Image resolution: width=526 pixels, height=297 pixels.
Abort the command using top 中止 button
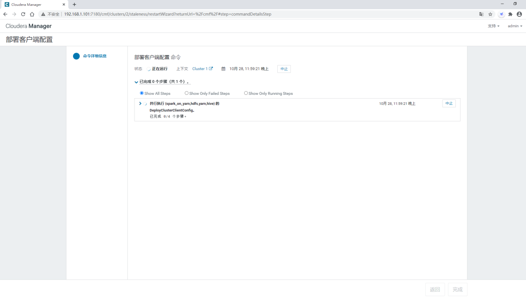coord(284,69)
